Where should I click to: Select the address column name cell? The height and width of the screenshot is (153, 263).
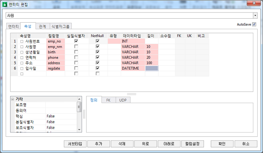coord(55,63)
